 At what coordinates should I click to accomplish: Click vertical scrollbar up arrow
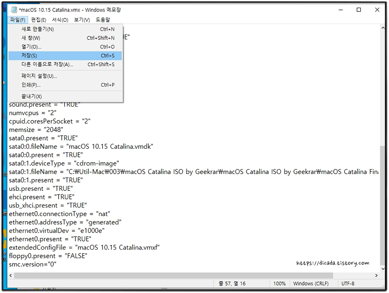click(x=383, y=28)
